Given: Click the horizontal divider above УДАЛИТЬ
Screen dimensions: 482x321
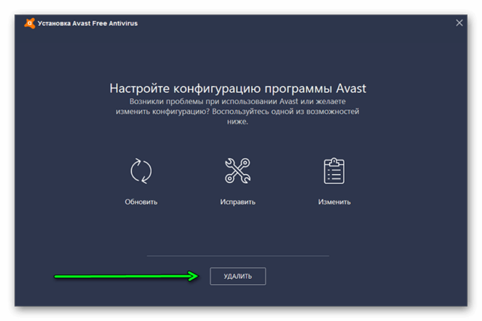Looking at the screenshot, I should click(238, 256).
